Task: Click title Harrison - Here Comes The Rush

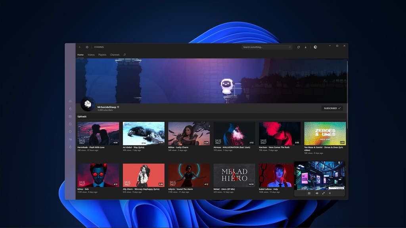Action: [274, 147]
